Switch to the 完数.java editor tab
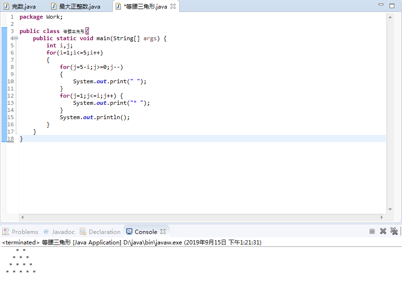 pyautogui.click(x=20, y=6)
